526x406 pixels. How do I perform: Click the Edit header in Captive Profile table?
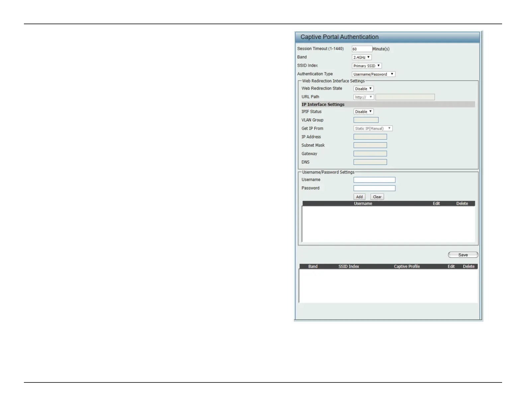click(x=451, y=266)
